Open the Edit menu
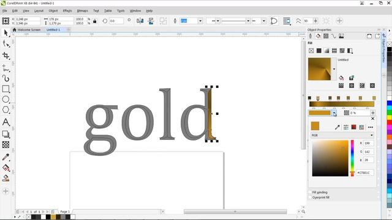Screen dimensions: 392x220 pyautogui.click(x=15, y=11)
